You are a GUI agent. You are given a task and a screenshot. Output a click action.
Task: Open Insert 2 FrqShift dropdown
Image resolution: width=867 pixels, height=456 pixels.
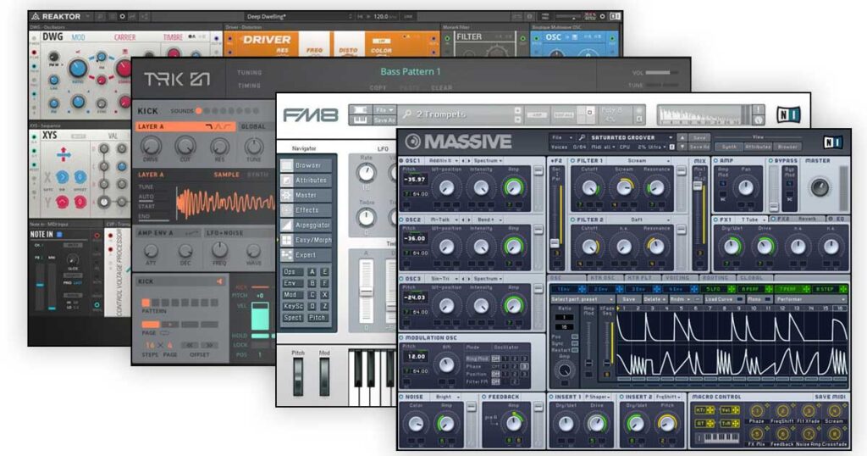point(669,397)
